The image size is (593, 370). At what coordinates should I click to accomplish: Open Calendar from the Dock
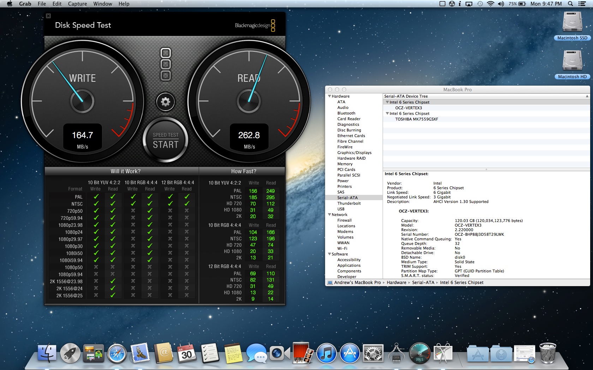(x=187, y=353)
